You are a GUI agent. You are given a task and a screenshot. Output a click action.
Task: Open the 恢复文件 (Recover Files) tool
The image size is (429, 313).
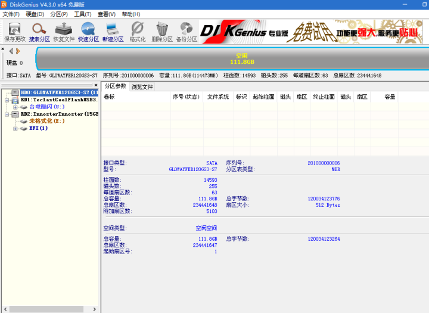(64, 31)
